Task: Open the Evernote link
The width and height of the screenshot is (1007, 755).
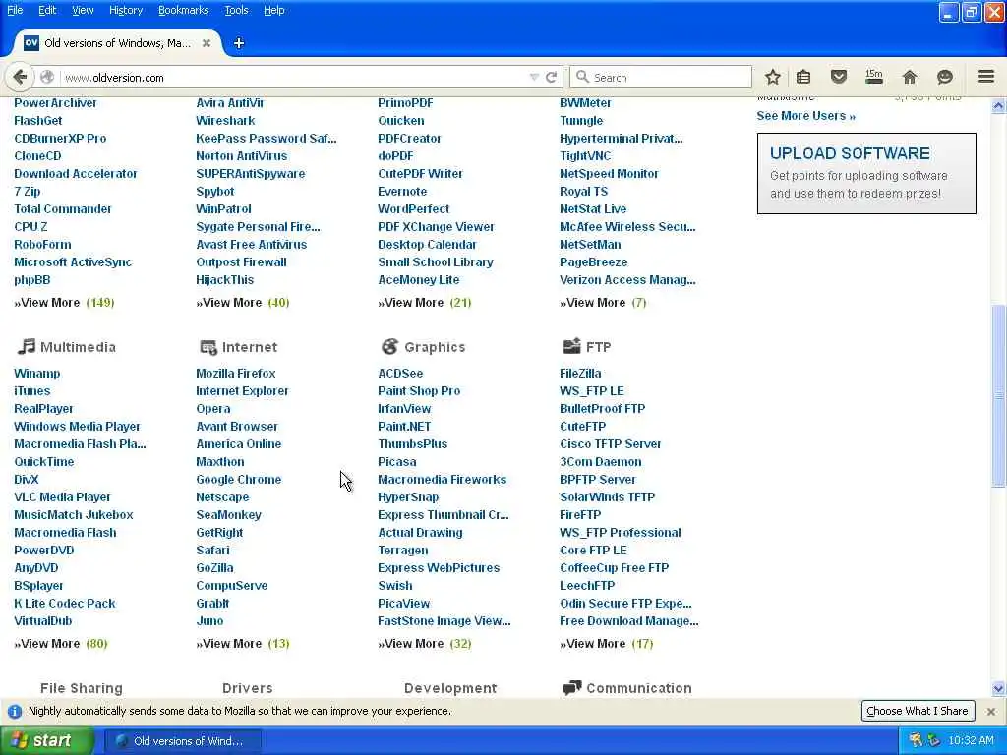Action: tap(402, 192)
